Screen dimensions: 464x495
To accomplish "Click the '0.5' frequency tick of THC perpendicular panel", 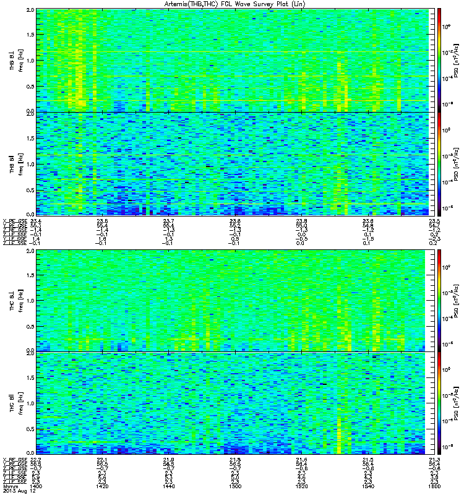I will (30, 327).
